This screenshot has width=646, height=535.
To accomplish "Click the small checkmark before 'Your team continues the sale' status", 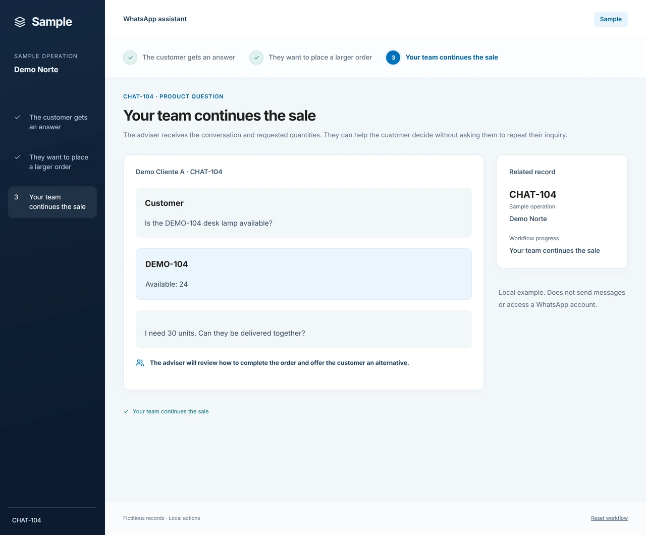I will coord(126,411).
